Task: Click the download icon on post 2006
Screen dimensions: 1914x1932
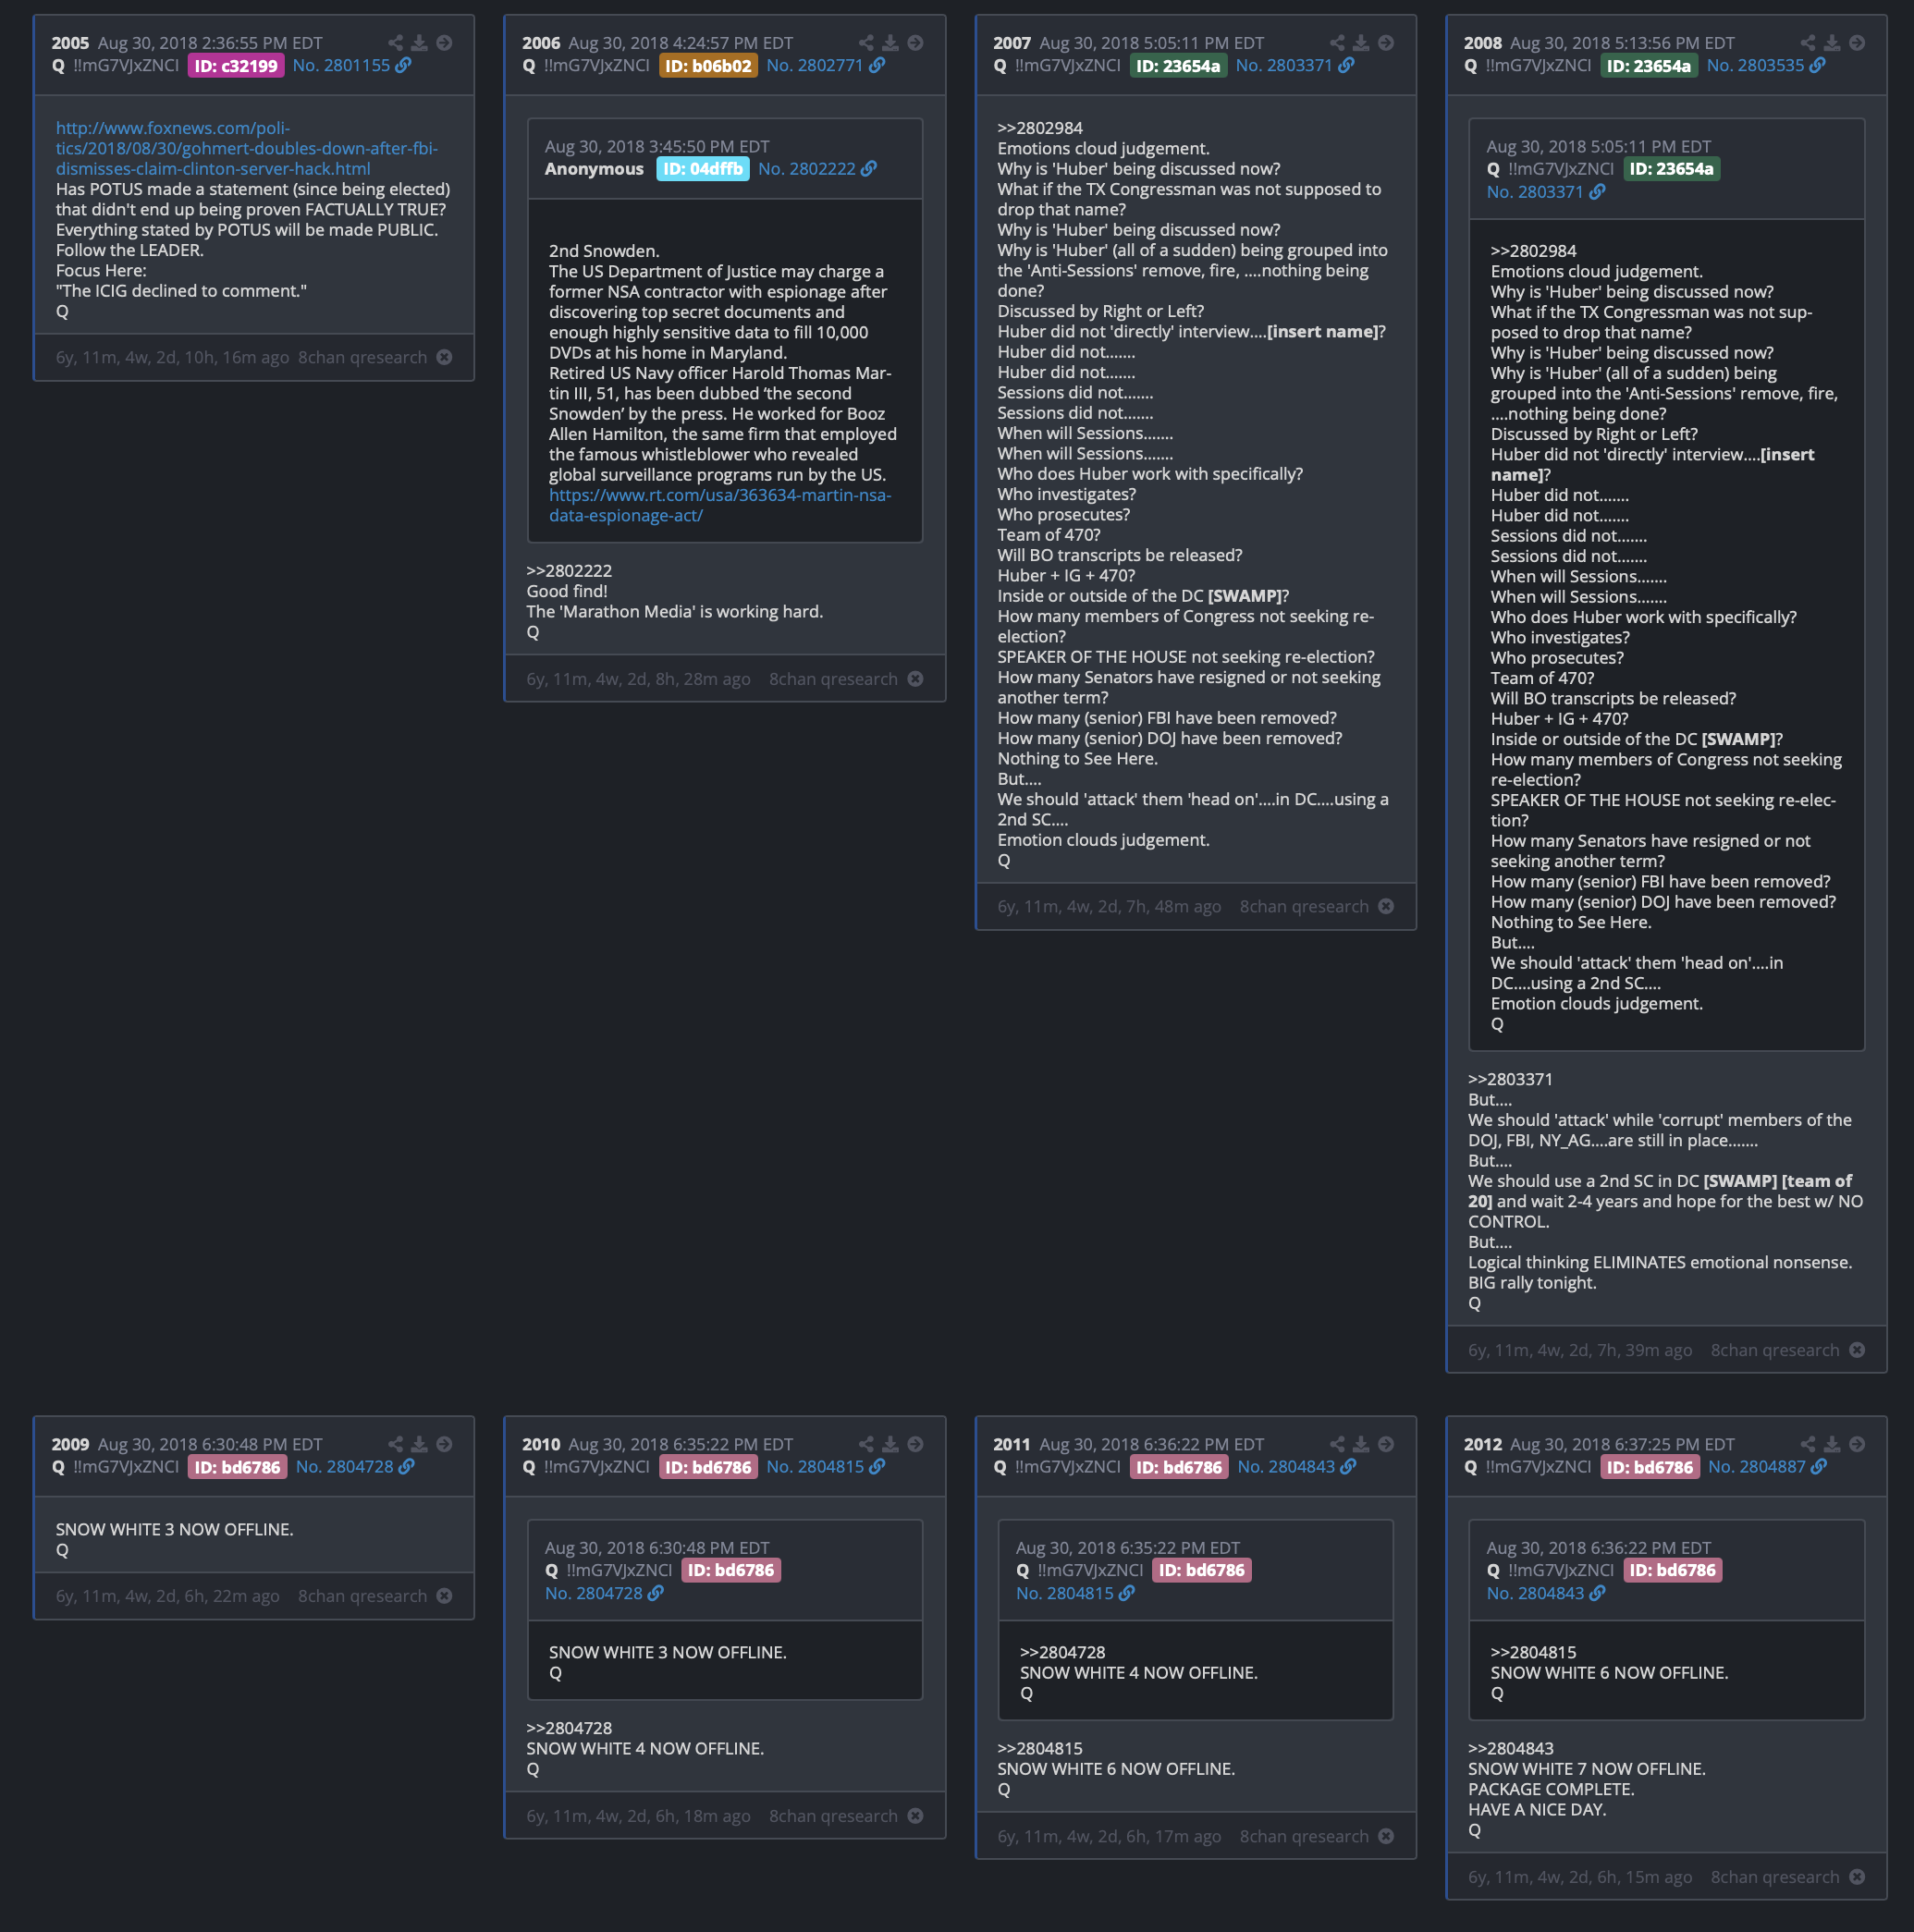Action: point(890,43)
